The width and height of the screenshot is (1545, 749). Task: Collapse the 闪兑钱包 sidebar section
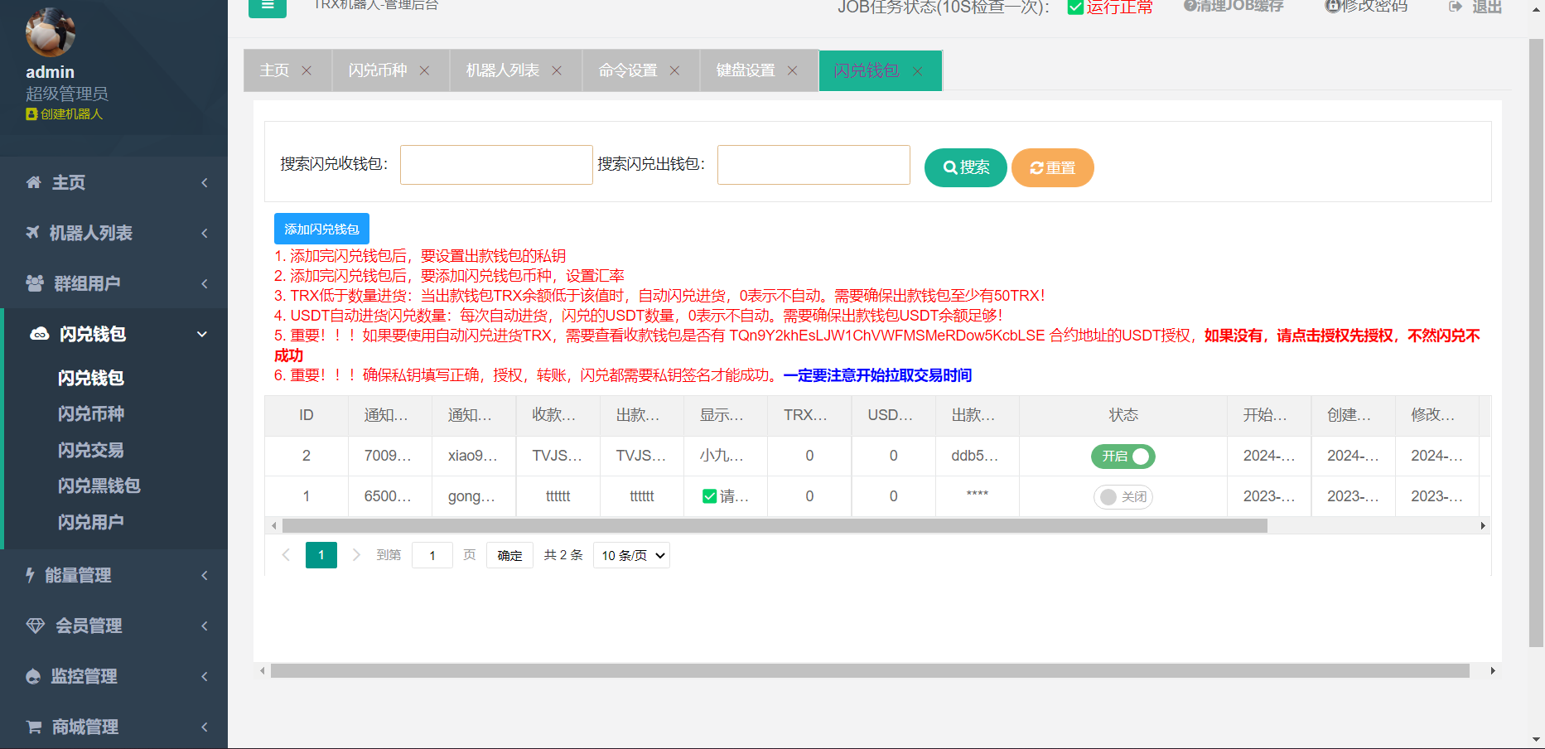(202, 334)
